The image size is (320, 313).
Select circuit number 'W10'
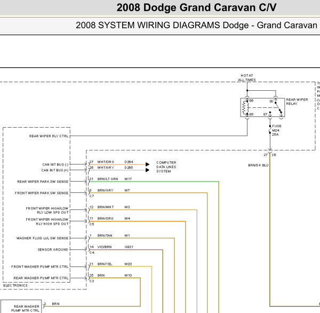tap(128, 275)
